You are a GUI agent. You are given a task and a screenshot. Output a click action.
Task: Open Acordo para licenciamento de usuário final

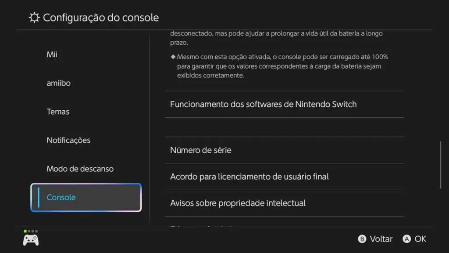pos(249,176)
